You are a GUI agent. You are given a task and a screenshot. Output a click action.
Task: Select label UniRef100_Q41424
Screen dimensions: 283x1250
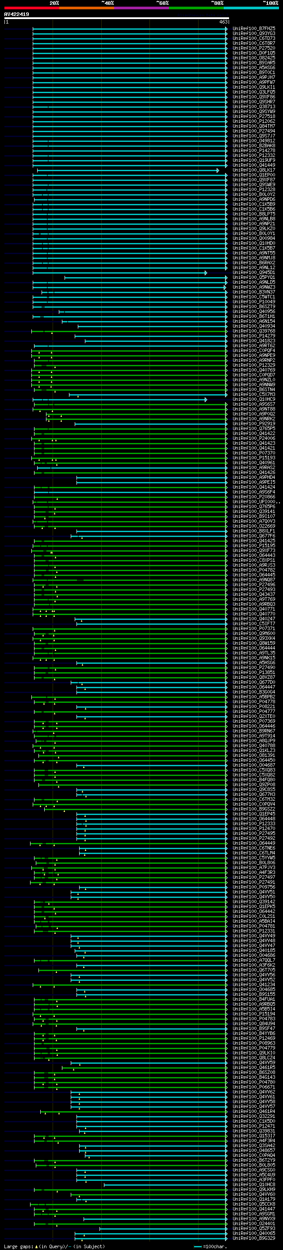coord(253,487)
